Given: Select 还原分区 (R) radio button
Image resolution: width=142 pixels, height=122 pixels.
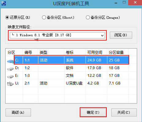Looking at the screenshot, I should coord(7,18).
